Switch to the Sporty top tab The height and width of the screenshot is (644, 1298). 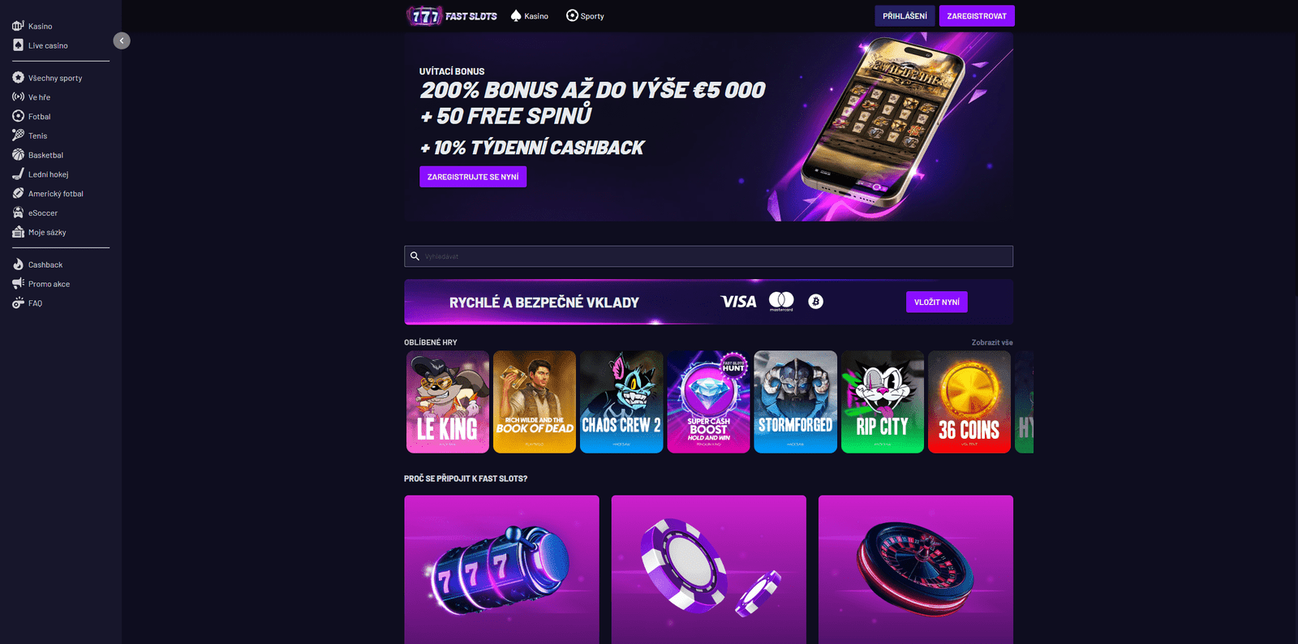pyautogui.click(x=585, y=16)
